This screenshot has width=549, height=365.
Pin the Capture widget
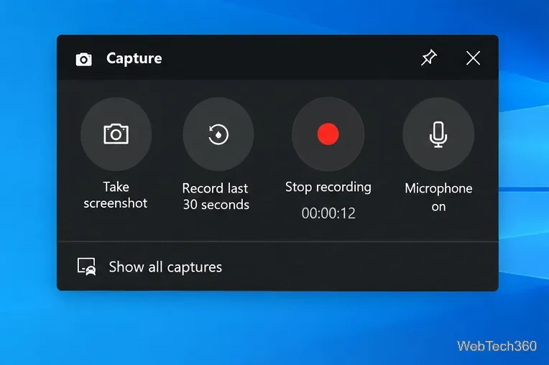click(428, 57)
